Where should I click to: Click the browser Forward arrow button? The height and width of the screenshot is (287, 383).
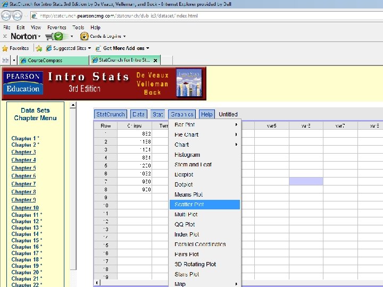click(17, 15)
